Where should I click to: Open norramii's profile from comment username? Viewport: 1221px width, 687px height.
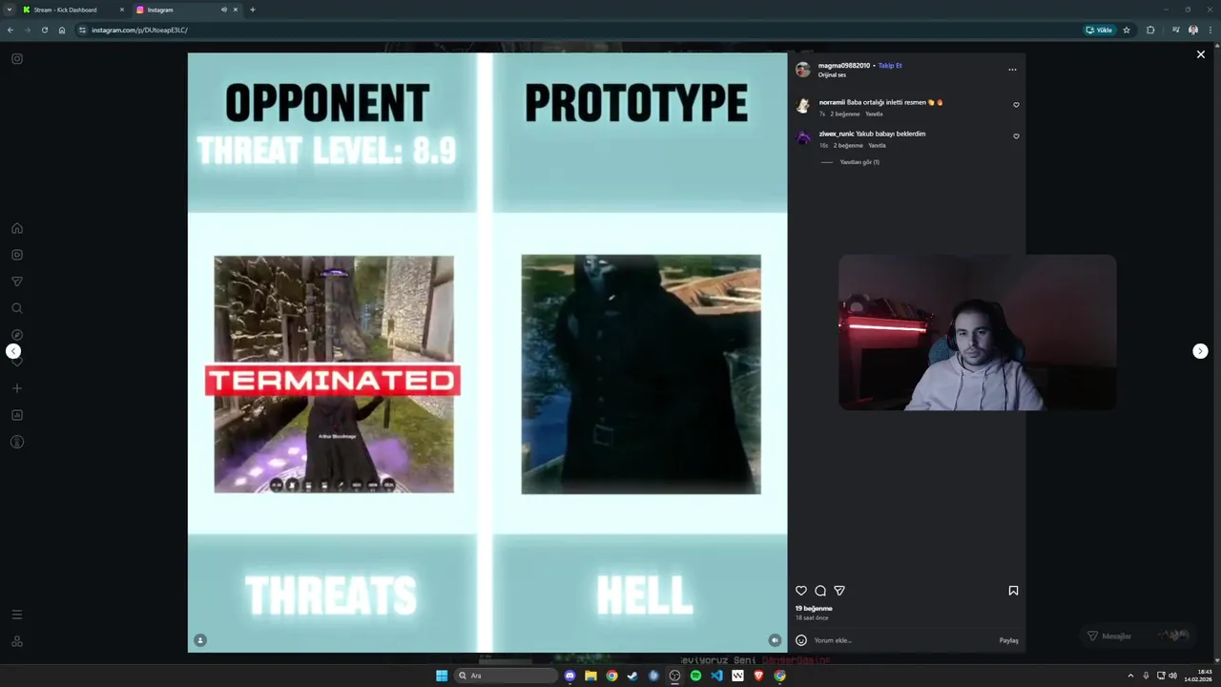[x=832, y=102]
